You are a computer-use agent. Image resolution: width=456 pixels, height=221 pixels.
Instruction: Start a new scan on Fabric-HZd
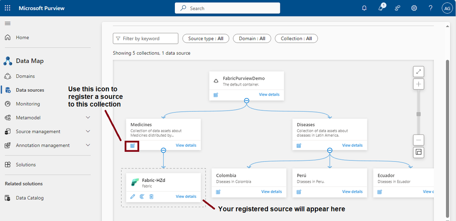(x=142, y=196)
